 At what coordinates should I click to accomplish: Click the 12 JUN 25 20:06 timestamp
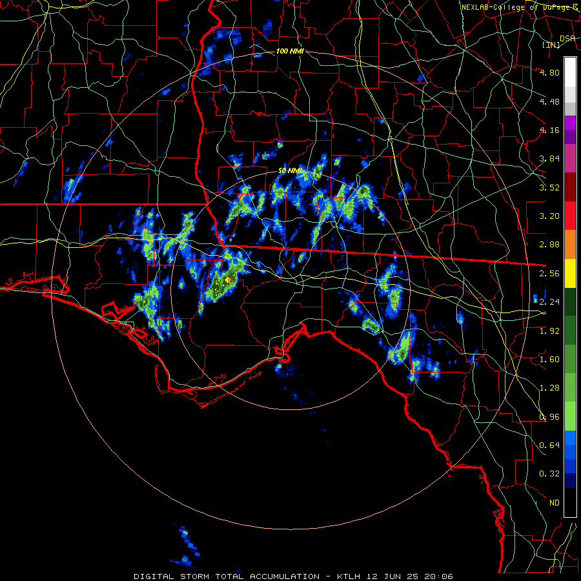click(x=410, y=576)
